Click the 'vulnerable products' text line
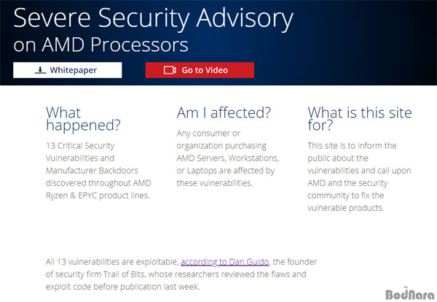Image resolution: width=437 pixels, height=302 pixels. point(345,208)
